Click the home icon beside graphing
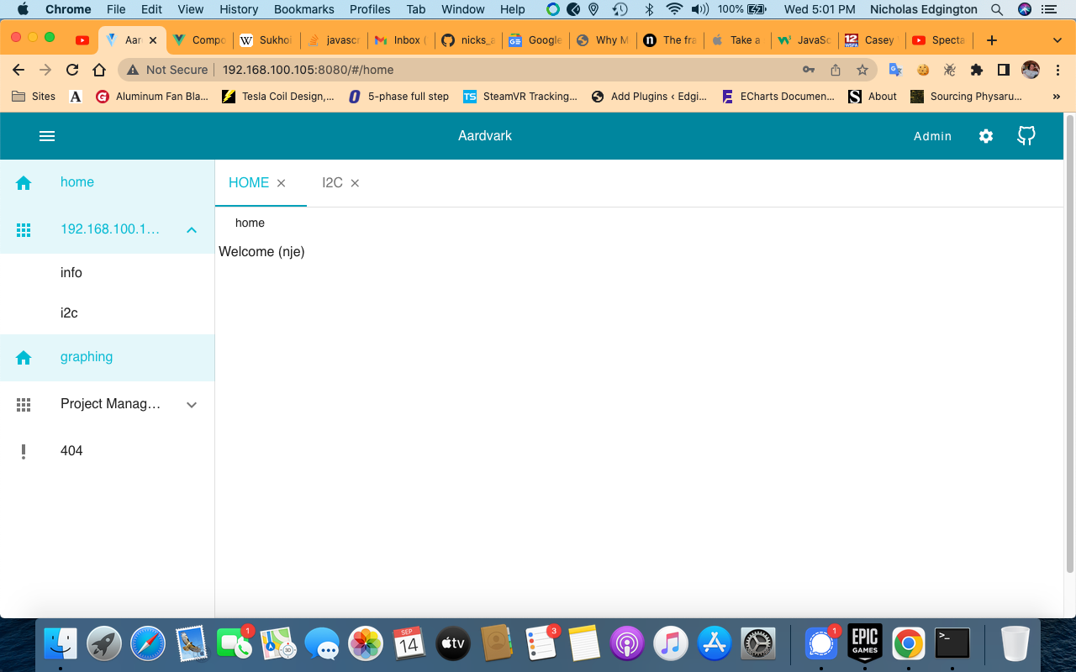Image resolution: width=1076 pixels, height=672 pixels. pos(24,358)
